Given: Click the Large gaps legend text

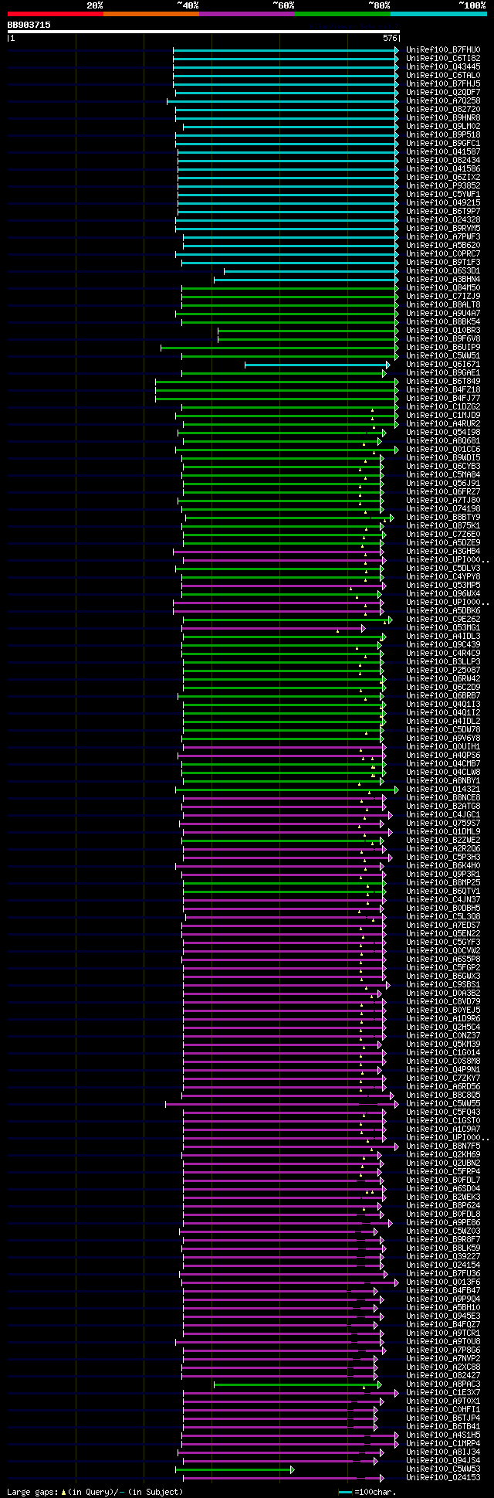Looking at the screenshot, I should tap(95, 1492).
